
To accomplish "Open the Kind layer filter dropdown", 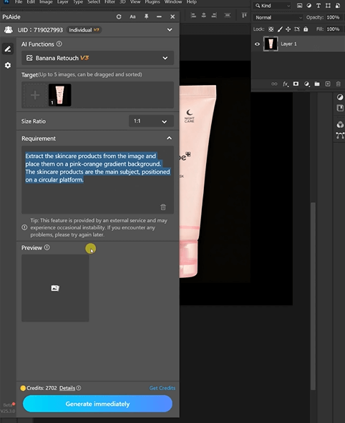I will [x=273, y=6].
